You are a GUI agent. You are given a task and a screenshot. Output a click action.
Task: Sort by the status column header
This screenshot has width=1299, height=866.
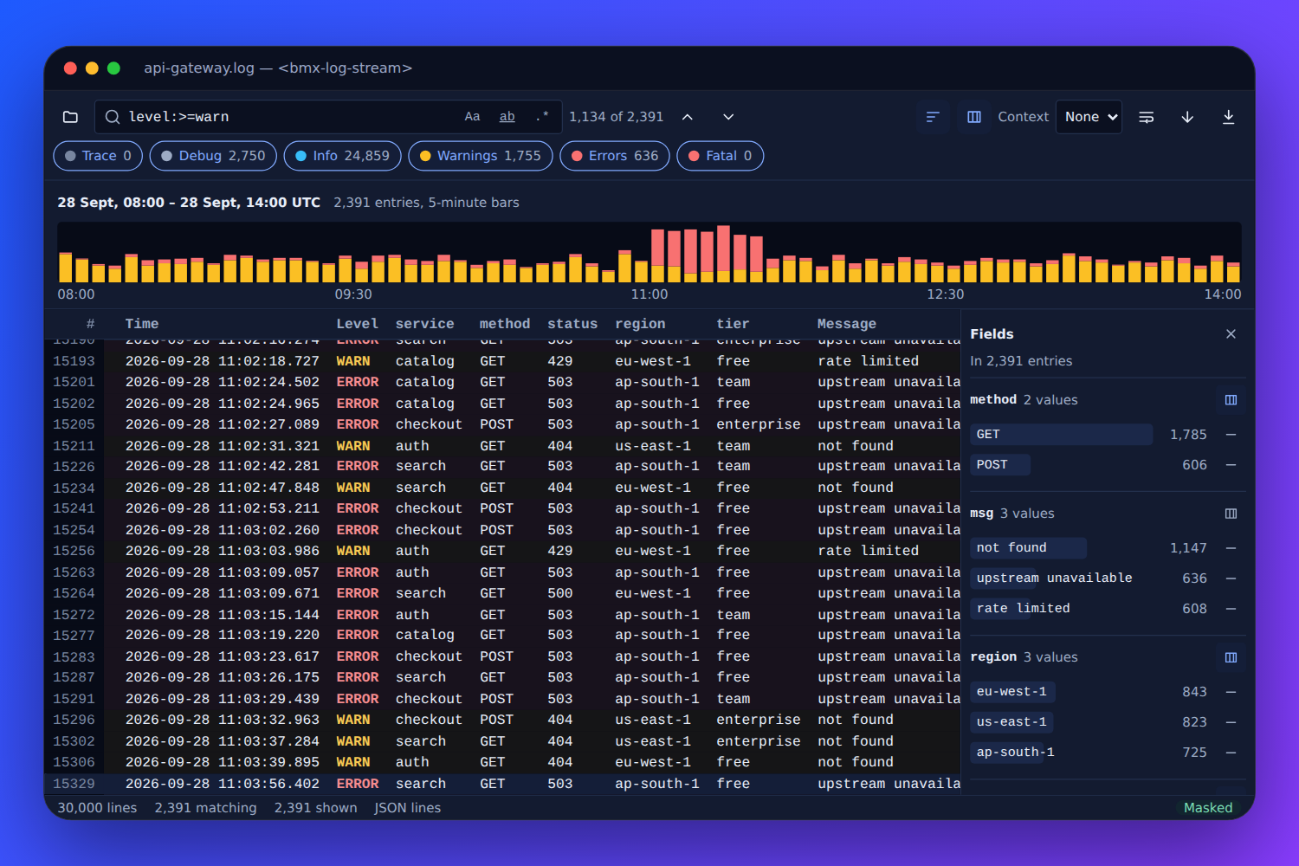click(x=572, y=324)
